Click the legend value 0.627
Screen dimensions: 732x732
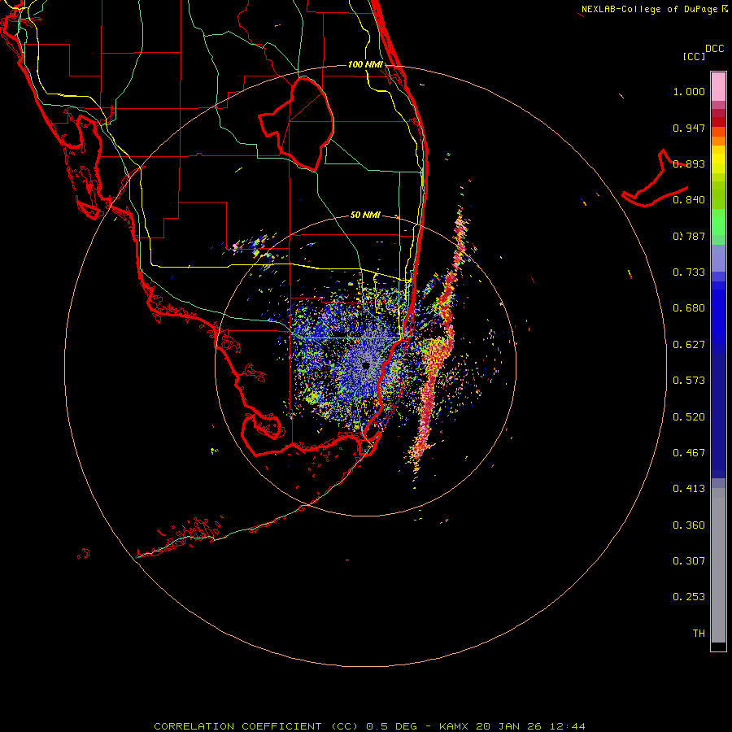pos(689,345)
